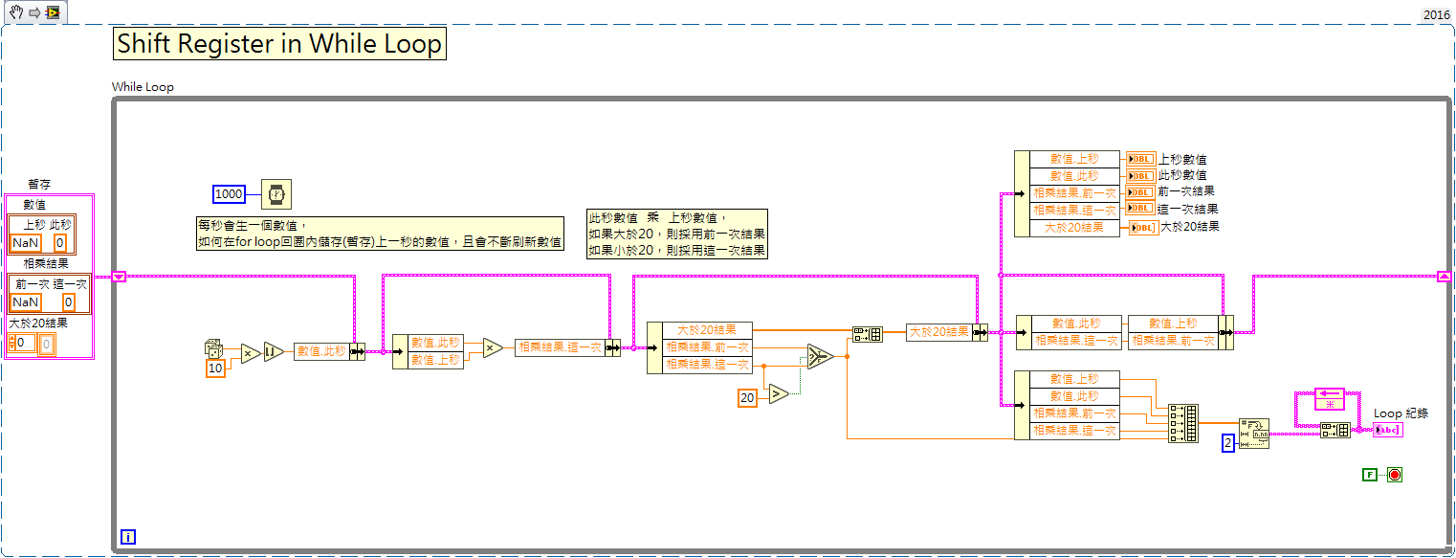Screen dimensions: 1456x558
Task: Click the Number To Fractional String node
Action: [1253, 433]
